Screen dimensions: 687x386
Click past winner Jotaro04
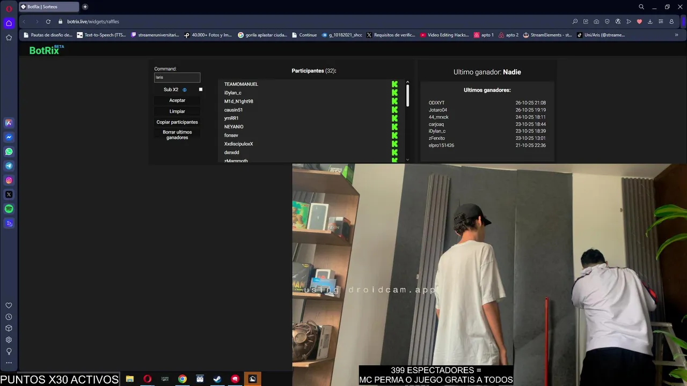tap(438, 110)
